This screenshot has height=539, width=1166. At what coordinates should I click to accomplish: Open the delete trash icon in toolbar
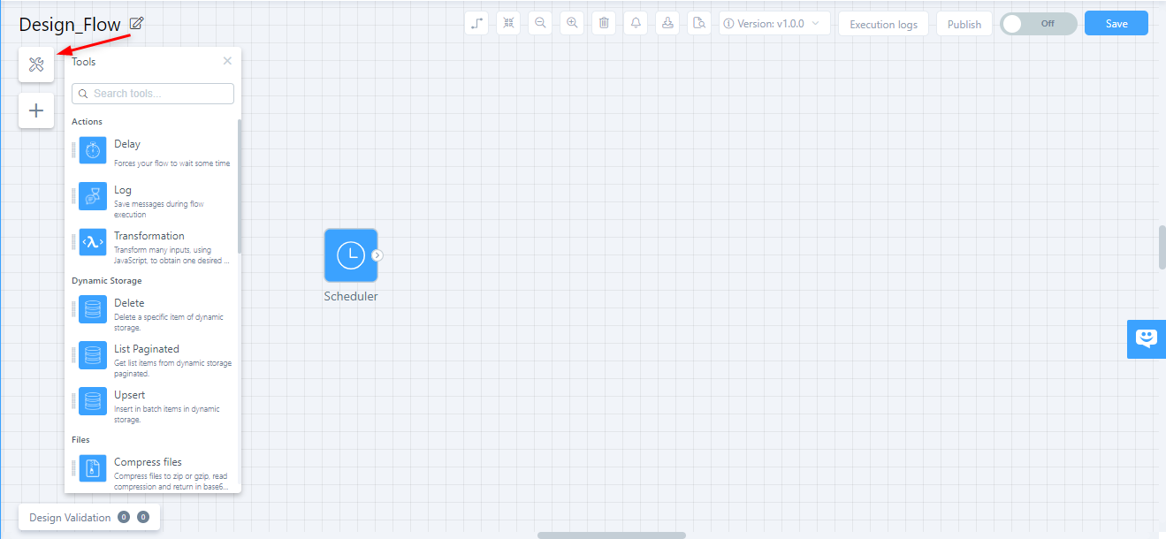tap(603, 22)
